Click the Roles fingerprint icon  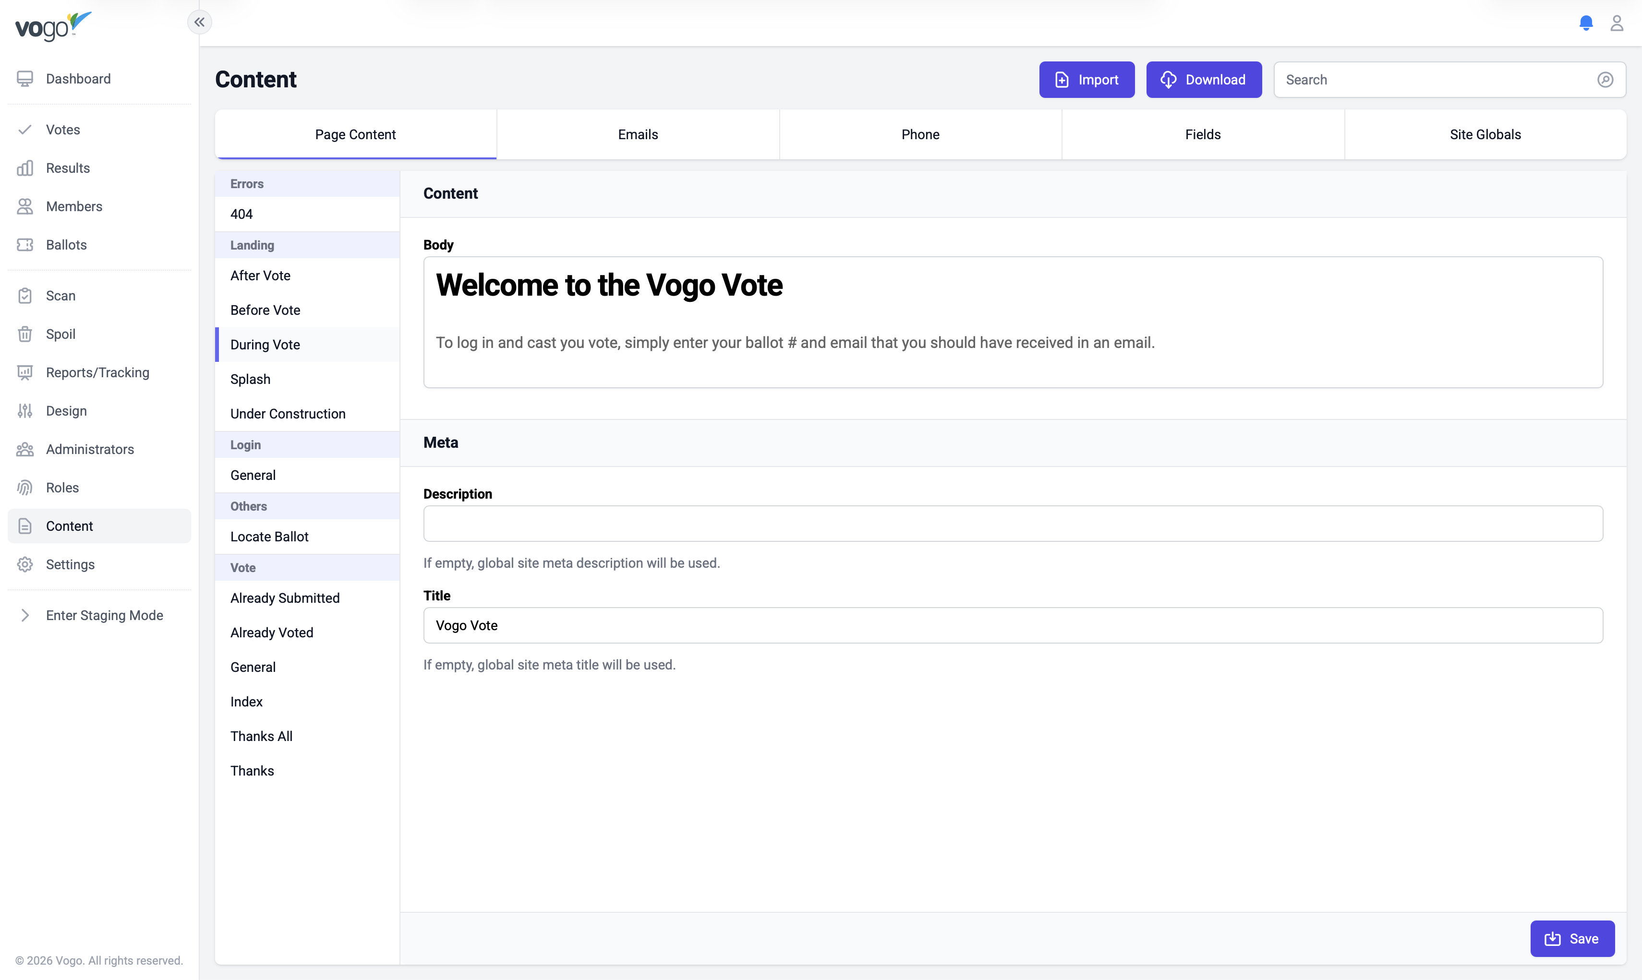point(25,487)
